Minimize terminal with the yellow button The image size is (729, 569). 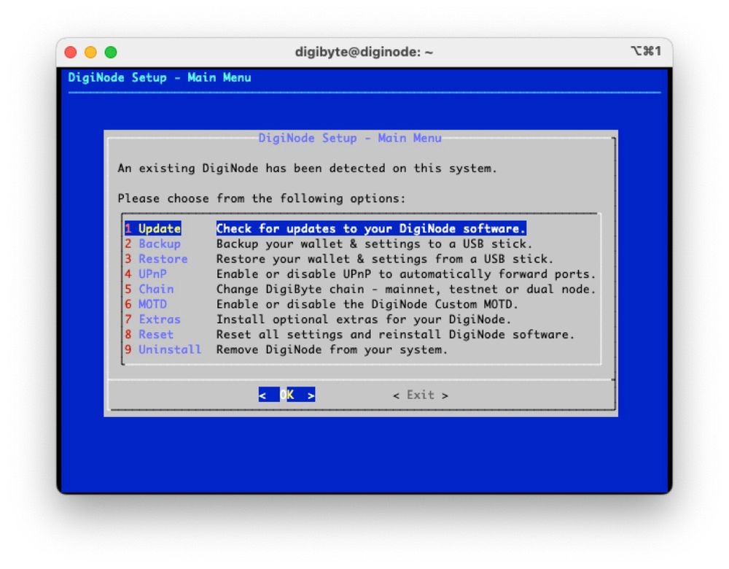[90, 52]
